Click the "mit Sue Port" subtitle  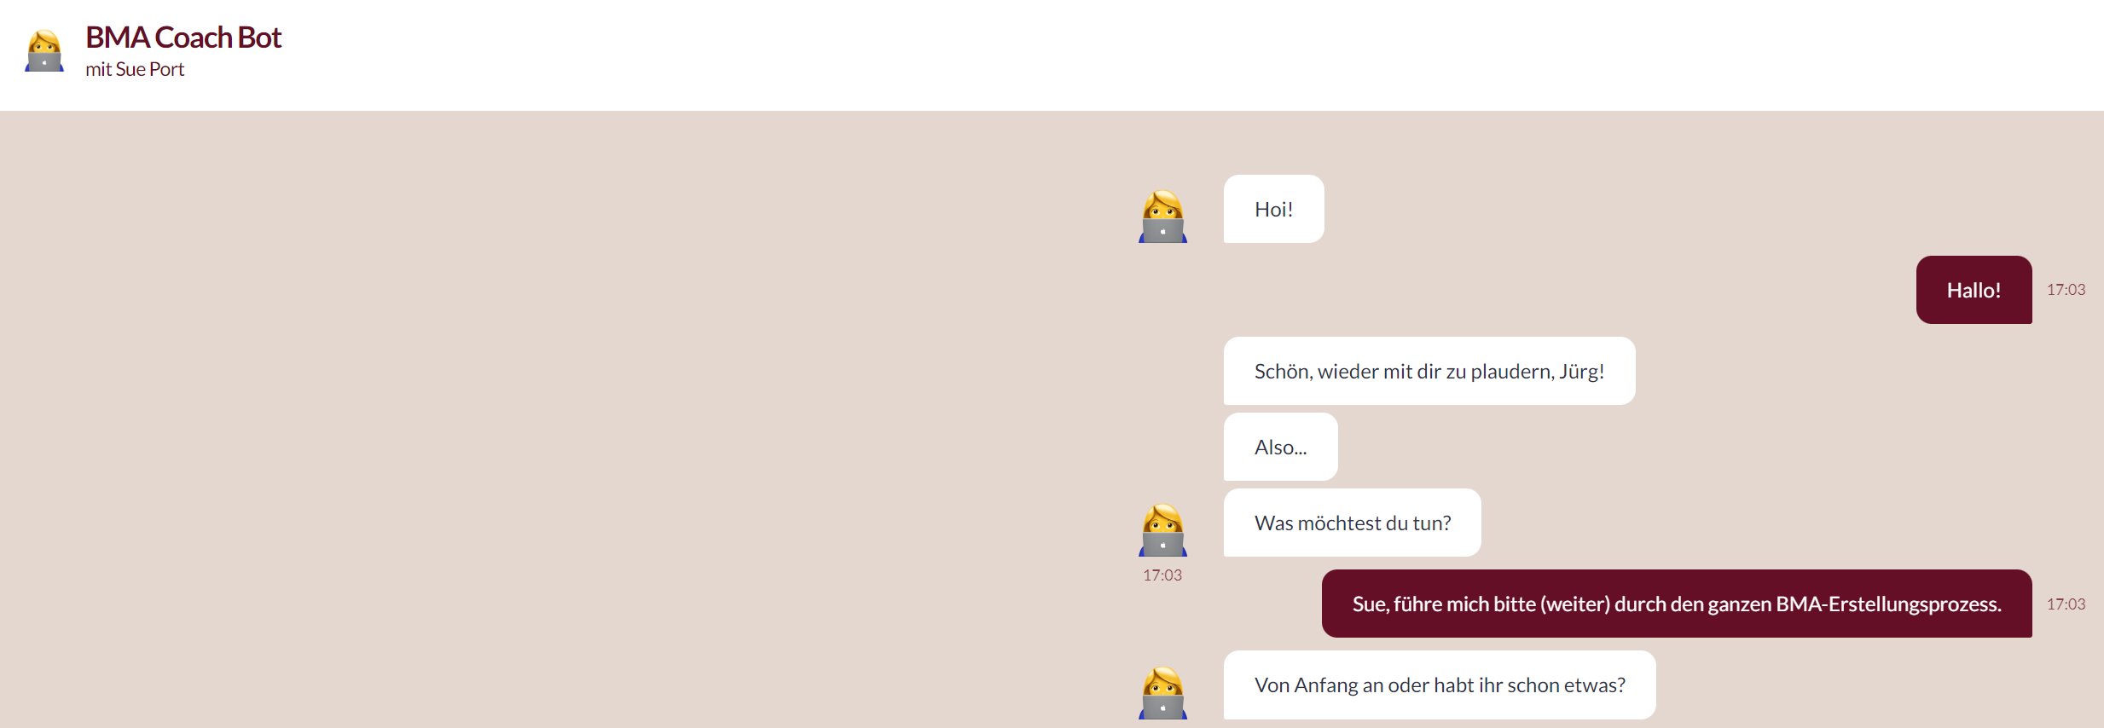tap(135, 69)
